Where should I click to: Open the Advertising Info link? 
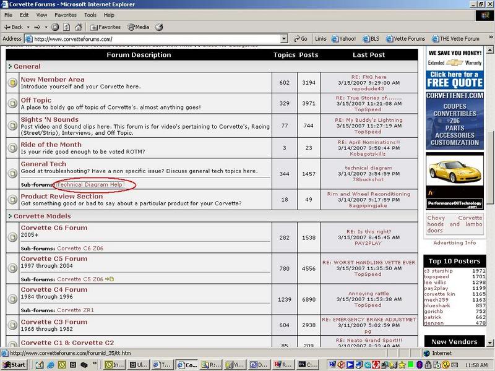[455, 242]
